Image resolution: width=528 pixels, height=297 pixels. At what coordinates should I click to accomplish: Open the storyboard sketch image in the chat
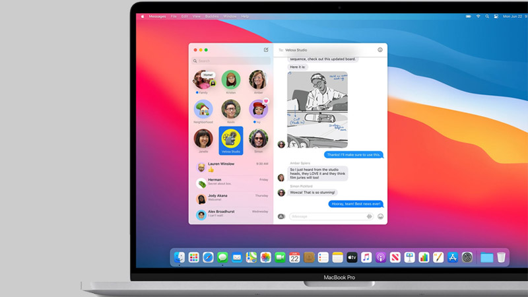click(317, 110)
